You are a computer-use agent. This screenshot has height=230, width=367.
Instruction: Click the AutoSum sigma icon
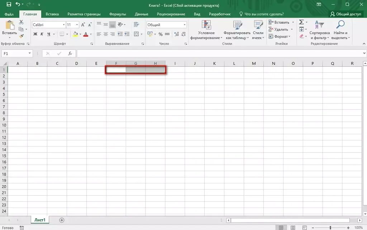coord(301,22)
